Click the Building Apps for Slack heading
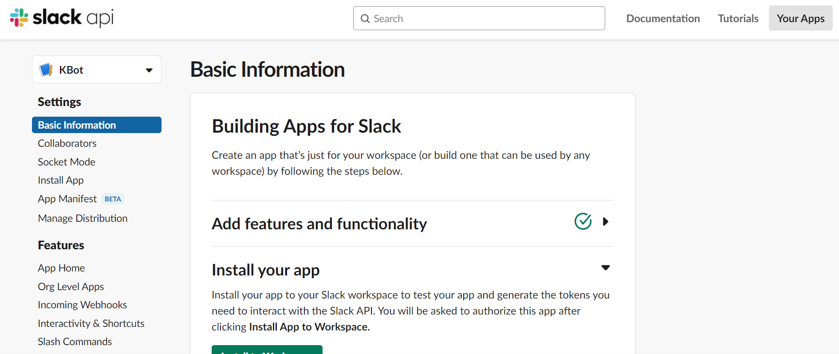Screen dimensions: 839x354 point(306,126)
